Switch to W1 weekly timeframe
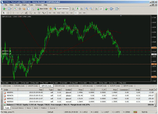158x114 pixels. [x=80, y=13]
